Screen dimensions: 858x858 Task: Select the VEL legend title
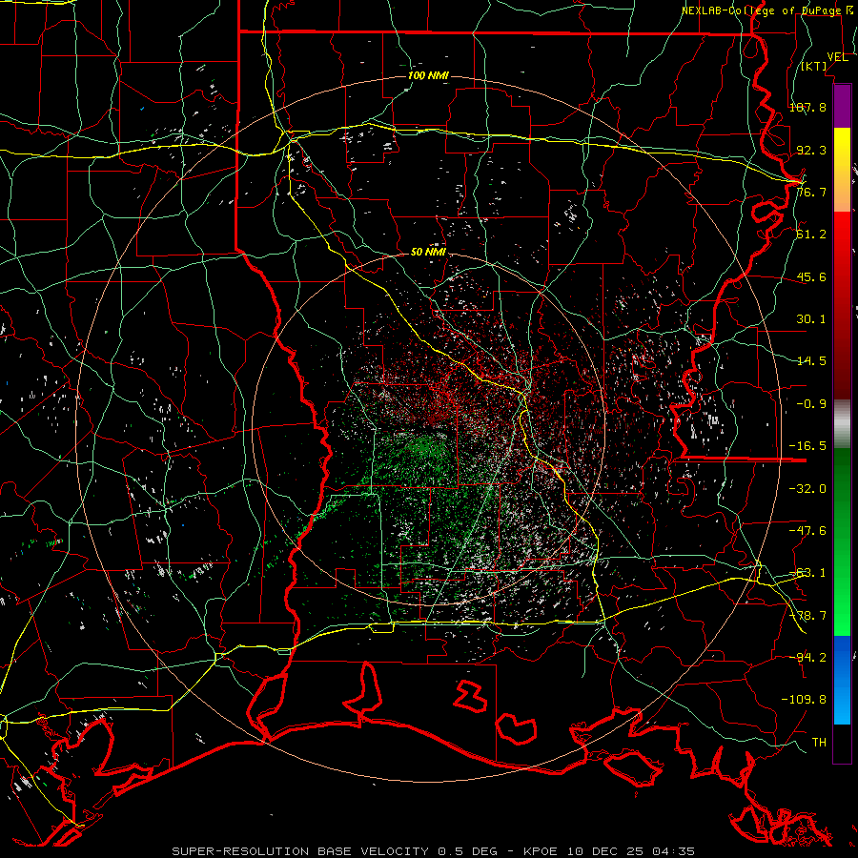click(837, 57)
